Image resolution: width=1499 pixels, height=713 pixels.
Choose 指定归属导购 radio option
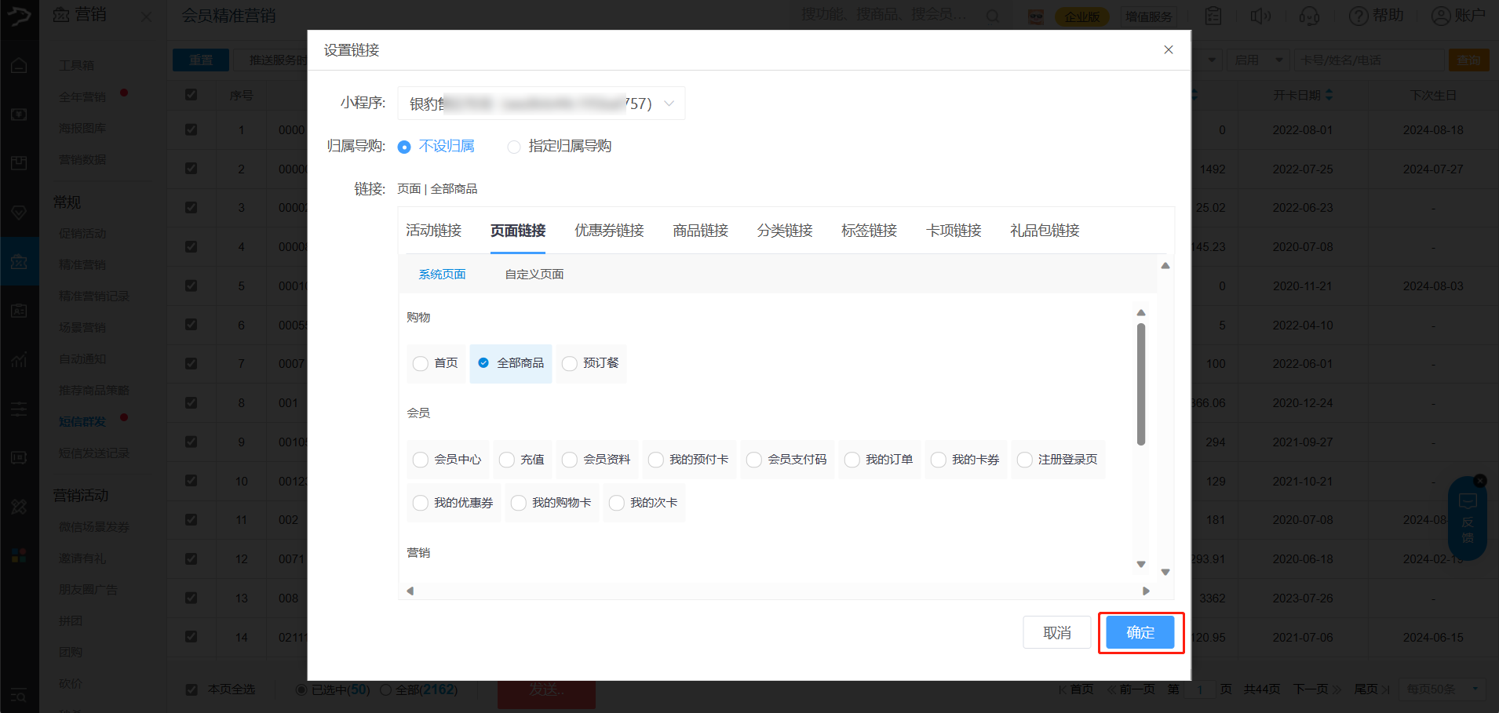coord(514,147)
